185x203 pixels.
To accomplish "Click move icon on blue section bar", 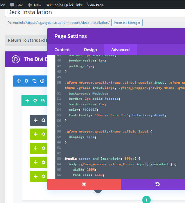I will 19,81.
